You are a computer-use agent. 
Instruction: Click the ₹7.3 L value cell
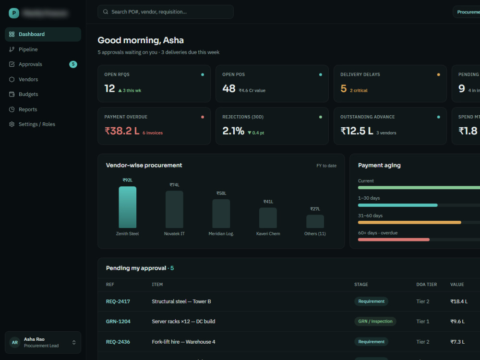pos(457,342)
